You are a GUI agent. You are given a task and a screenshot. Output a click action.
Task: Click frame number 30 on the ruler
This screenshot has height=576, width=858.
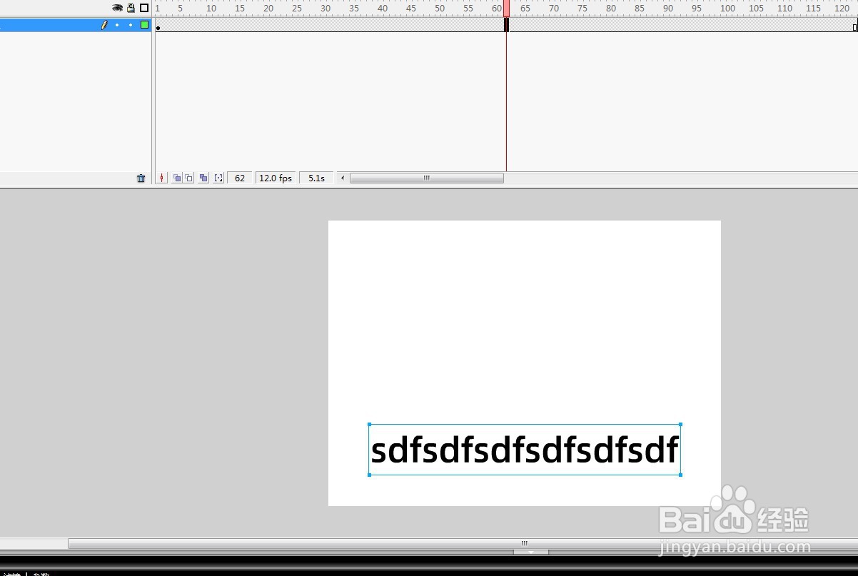325,9
